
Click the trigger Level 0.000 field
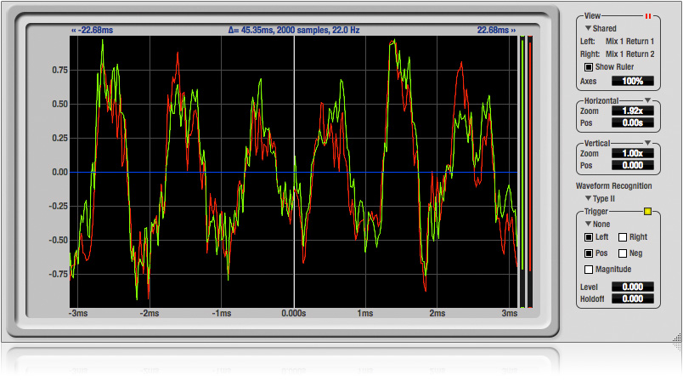pyautogui.click(x=633, y=287)
